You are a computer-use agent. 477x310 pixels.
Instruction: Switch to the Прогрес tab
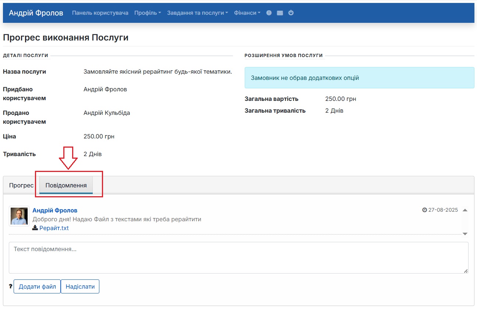tap(21, 185)
